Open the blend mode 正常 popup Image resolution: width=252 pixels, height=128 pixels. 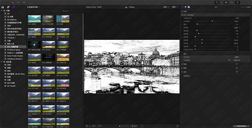point(237,57)
